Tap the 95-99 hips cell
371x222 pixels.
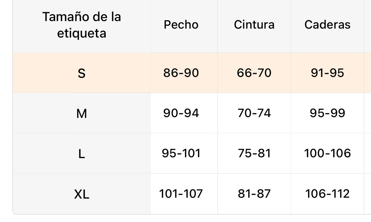click(327, 113)
